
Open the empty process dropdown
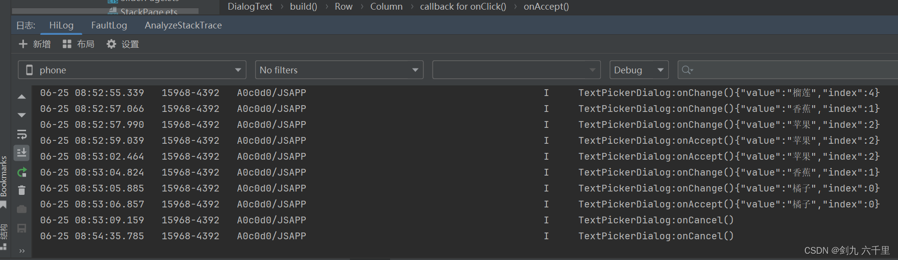click(x=517, y=70)
